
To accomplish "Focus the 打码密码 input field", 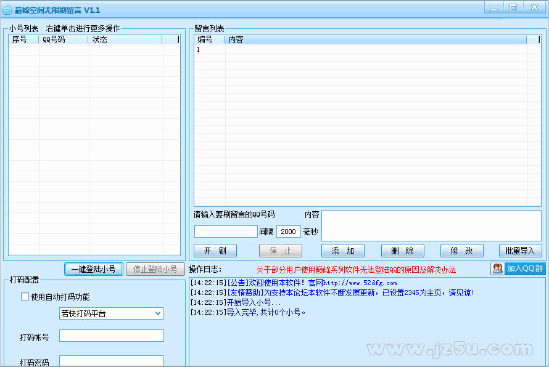I will pyautogui.click(x=111, y=361).
